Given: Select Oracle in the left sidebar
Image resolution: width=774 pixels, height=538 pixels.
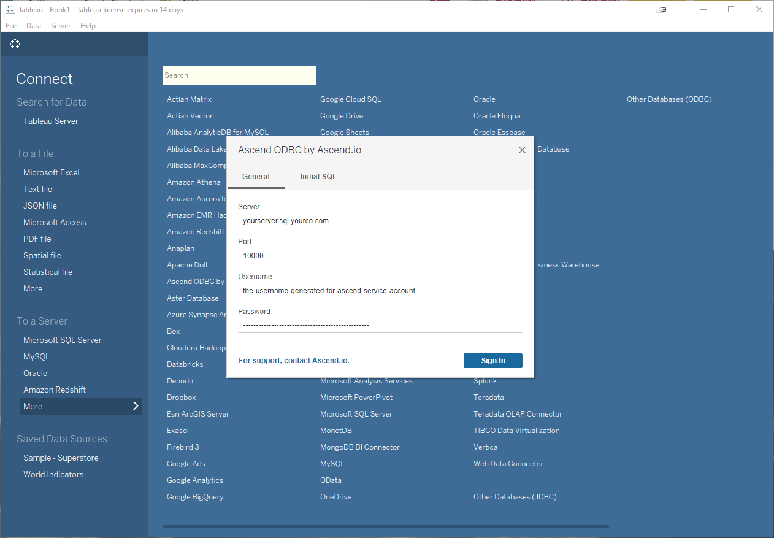Looking at the screenshot, I should 35,374.
